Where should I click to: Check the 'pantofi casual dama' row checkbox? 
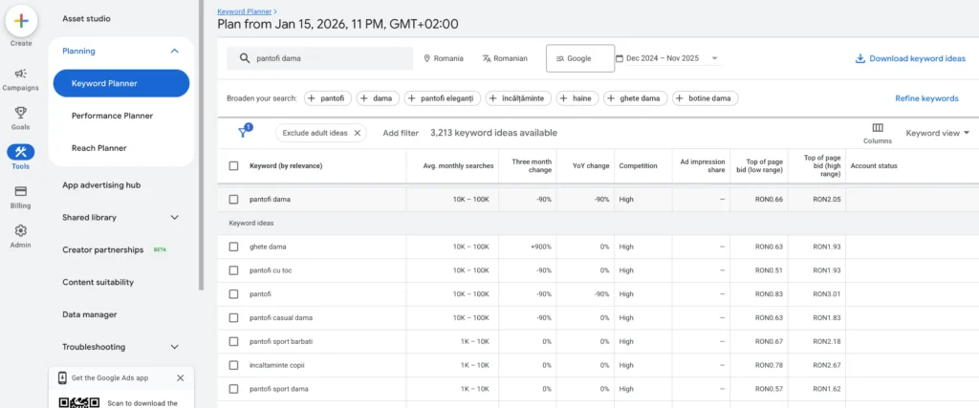click(x=233, y=318)
